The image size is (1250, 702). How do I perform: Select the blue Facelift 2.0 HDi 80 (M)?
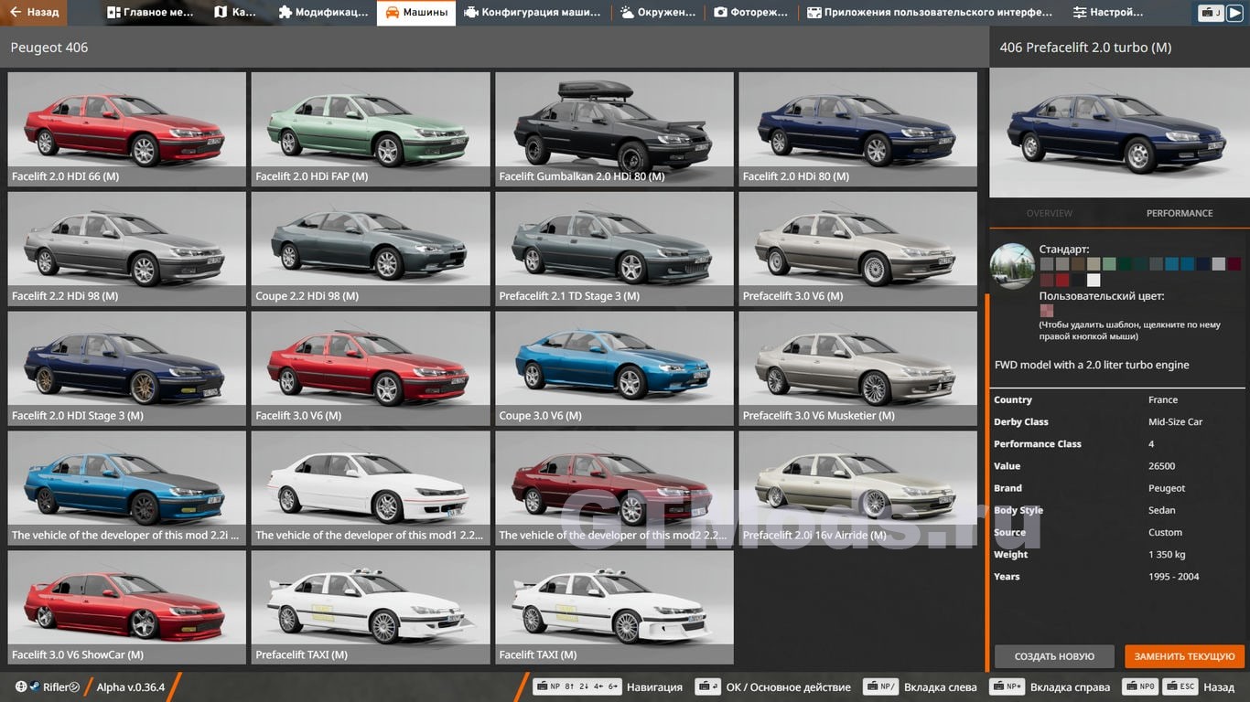[x=858, y=129]
